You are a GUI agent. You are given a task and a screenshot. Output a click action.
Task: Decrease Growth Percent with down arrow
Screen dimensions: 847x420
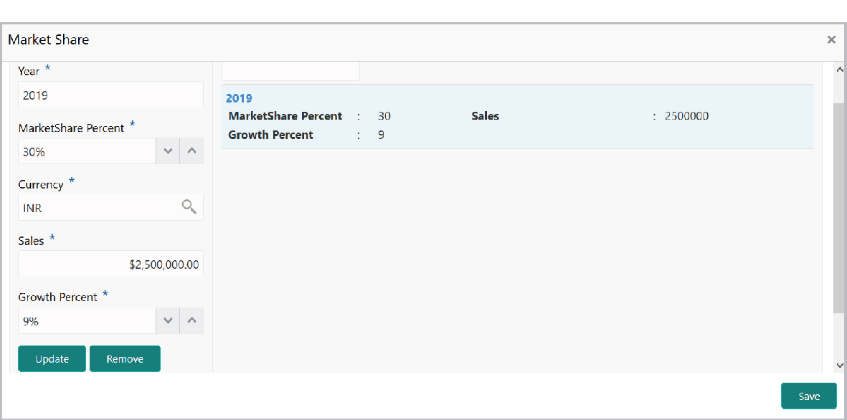(168, 320)
